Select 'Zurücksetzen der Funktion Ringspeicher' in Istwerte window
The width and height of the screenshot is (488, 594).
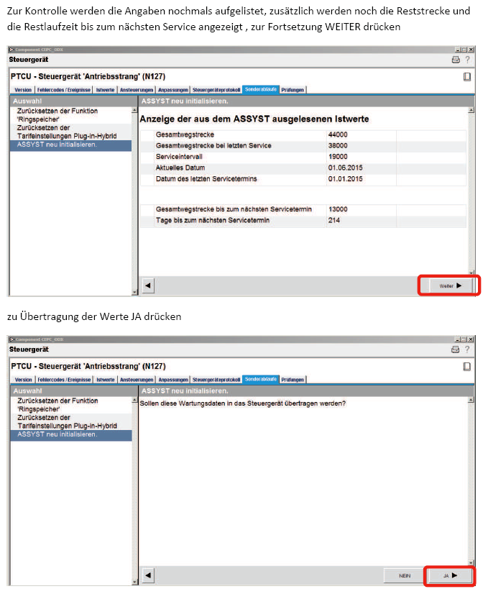click(x=71, y=115)
